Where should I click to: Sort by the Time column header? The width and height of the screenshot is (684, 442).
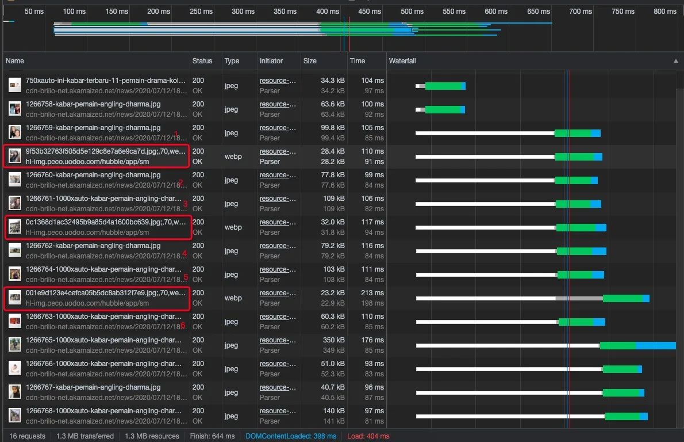[358, 60]
